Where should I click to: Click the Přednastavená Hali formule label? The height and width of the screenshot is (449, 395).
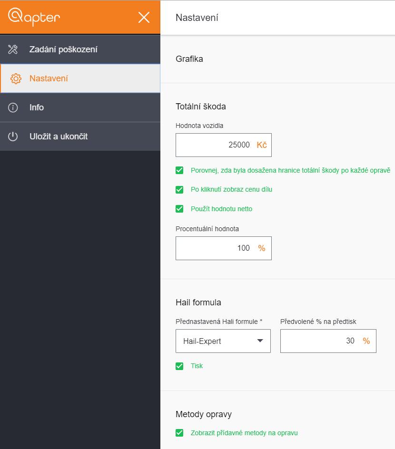[219, 322]
